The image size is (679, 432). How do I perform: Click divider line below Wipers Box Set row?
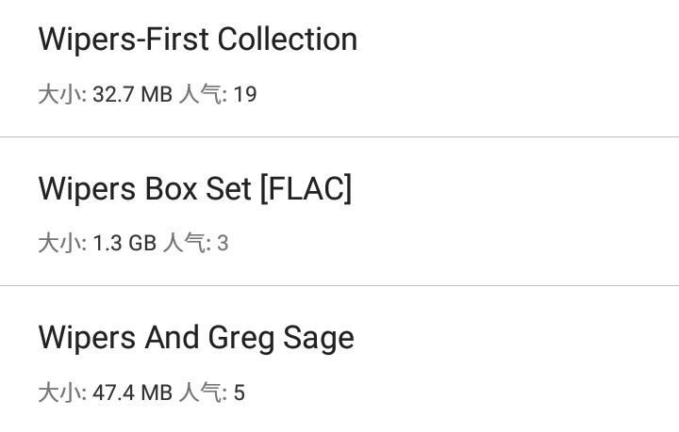[339, 286]
